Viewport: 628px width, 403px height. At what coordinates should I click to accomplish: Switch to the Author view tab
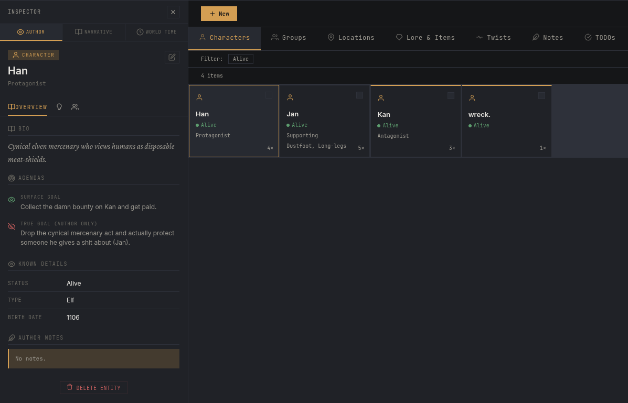coord(31,32)
